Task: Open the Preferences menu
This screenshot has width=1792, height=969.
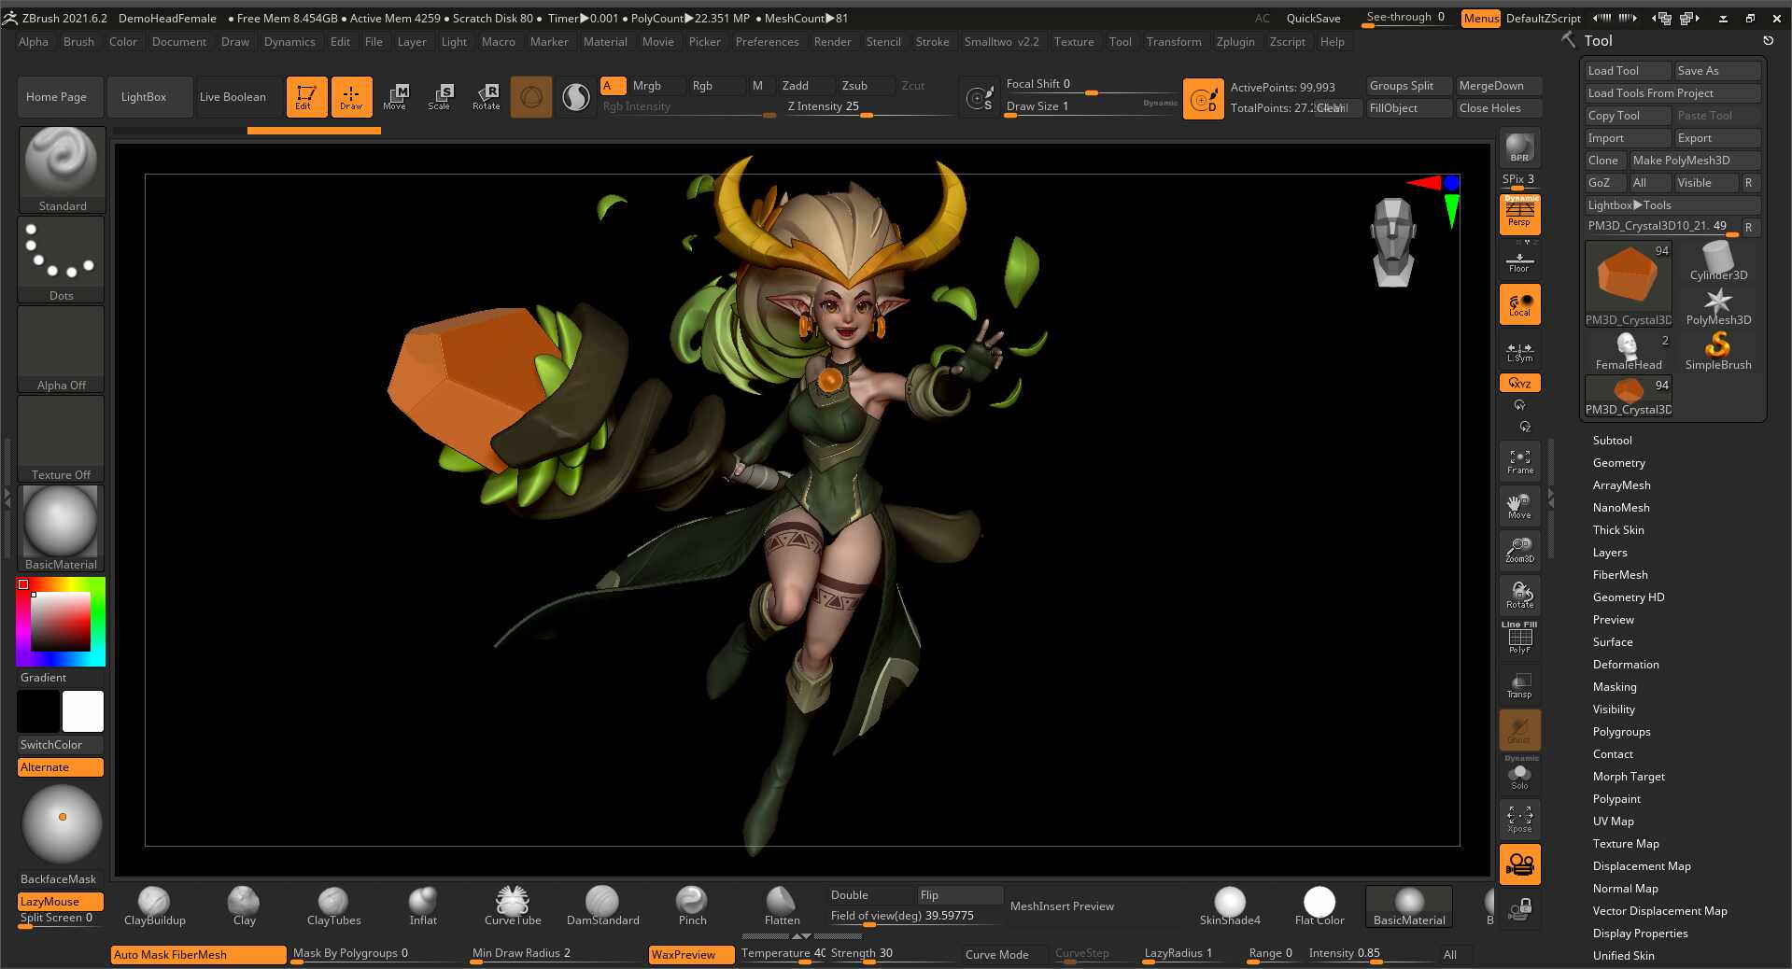Action: 766,41
